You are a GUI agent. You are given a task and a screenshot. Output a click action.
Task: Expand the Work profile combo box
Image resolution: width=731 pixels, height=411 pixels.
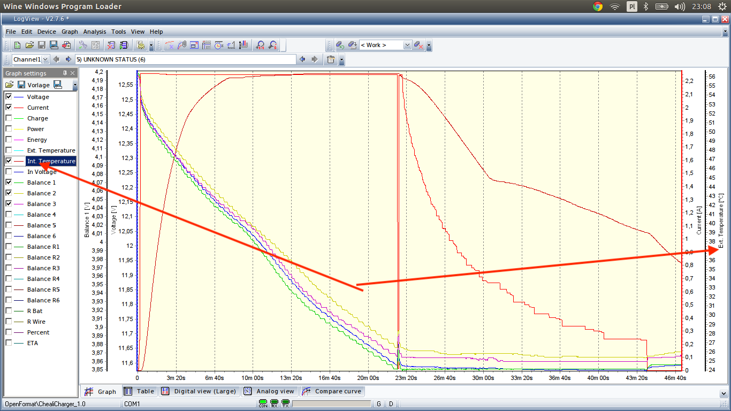tap(407, 45)
